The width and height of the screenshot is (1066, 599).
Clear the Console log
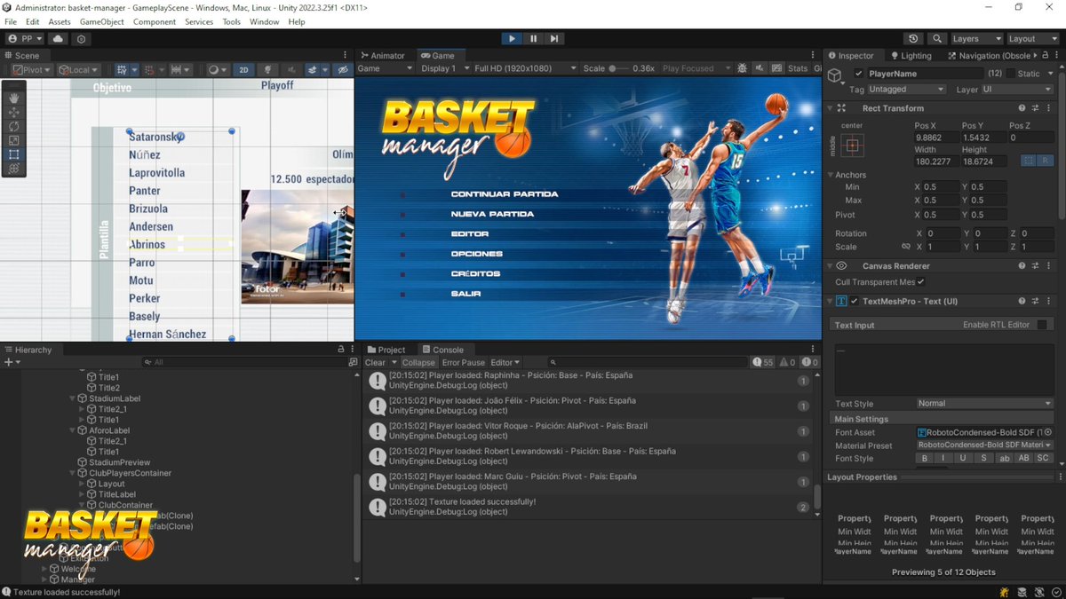[x=375, y=362]
